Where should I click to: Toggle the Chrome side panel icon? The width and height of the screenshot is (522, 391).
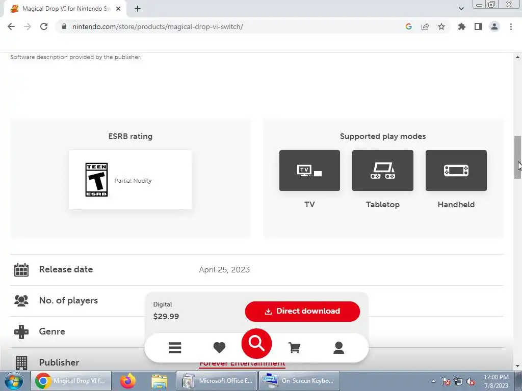coord(478,26)
